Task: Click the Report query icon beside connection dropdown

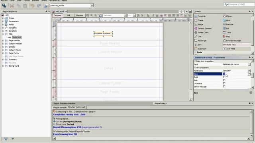Action: (x=46, y=6)
